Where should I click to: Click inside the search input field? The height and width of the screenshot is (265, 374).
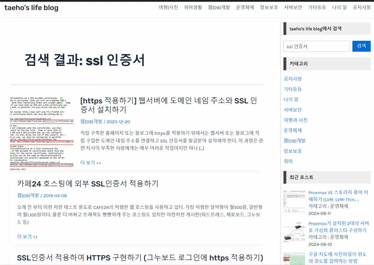316,46
